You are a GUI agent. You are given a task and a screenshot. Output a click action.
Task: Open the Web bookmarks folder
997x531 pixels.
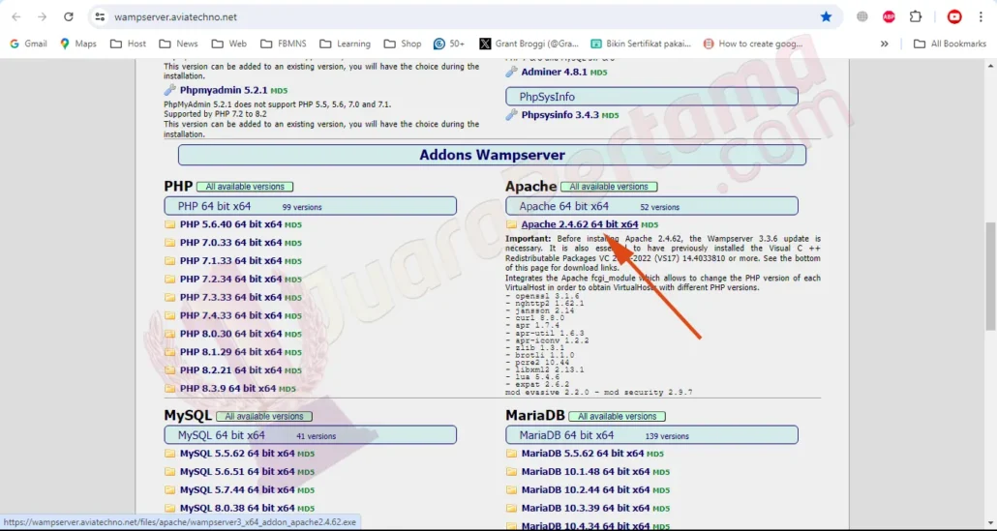(x=229, y=44)
